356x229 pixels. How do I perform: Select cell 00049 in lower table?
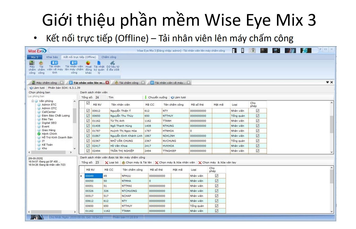pyautogui.click(x=93, y=176)
